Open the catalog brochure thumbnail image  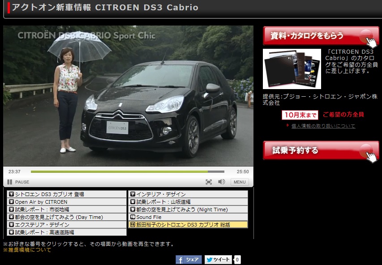292,69
